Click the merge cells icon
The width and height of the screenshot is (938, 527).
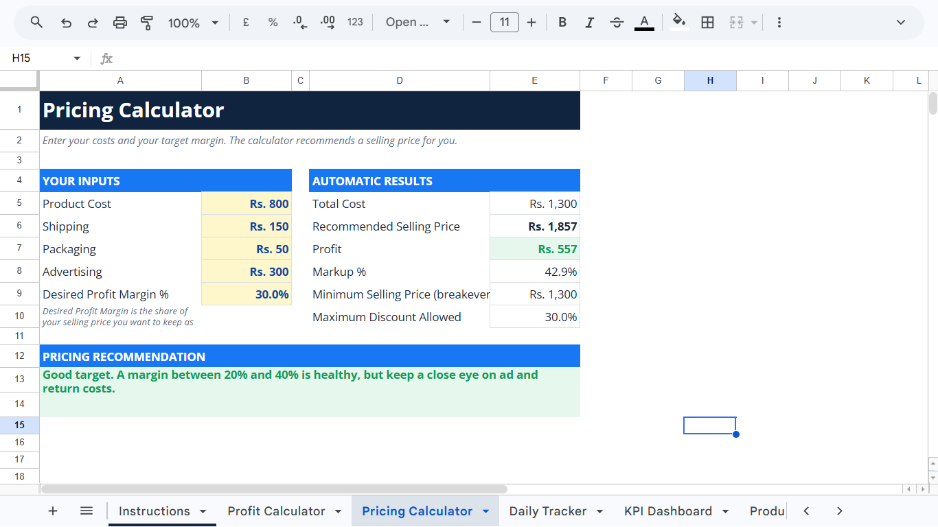[736, 23]
